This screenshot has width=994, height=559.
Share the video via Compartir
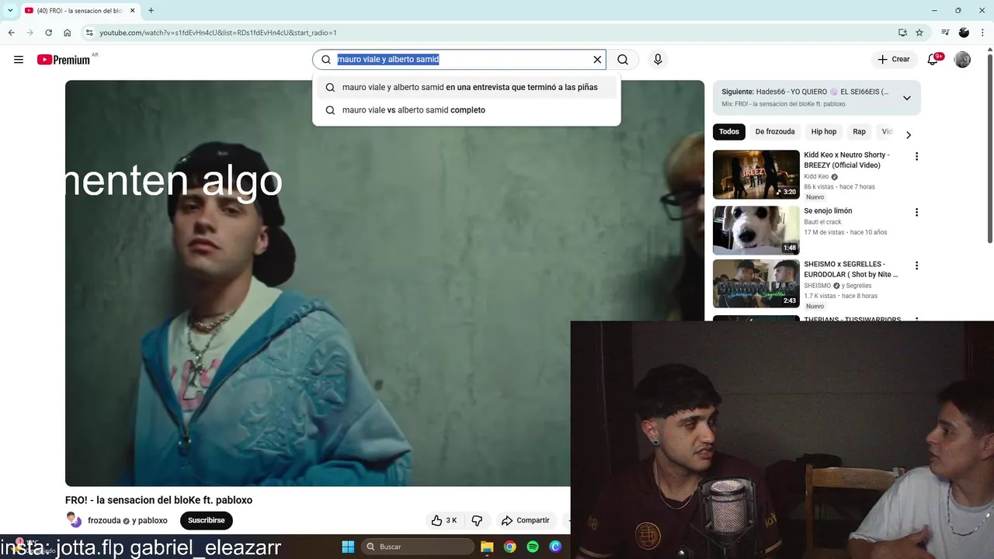tap(526, 520)
